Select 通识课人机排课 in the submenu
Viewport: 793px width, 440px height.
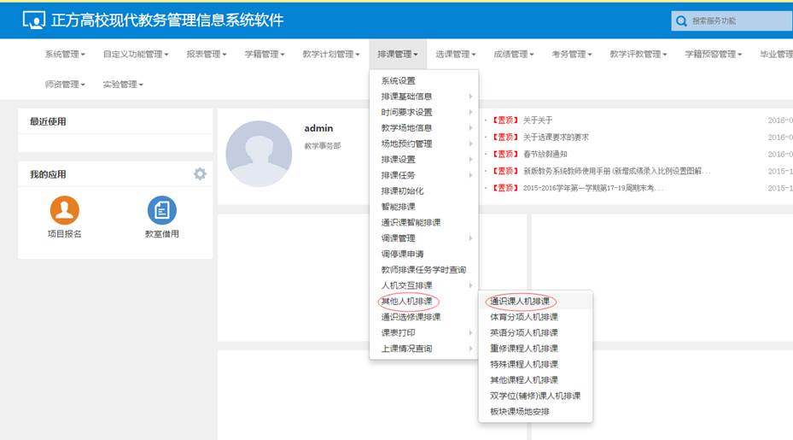[x=520, y=301]
